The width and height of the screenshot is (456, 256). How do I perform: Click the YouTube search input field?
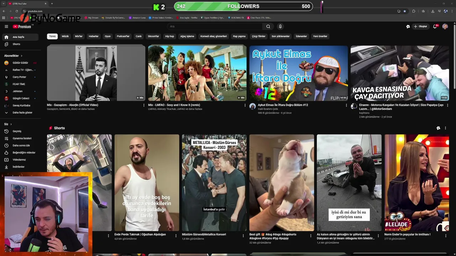click(x=215, y=26)
